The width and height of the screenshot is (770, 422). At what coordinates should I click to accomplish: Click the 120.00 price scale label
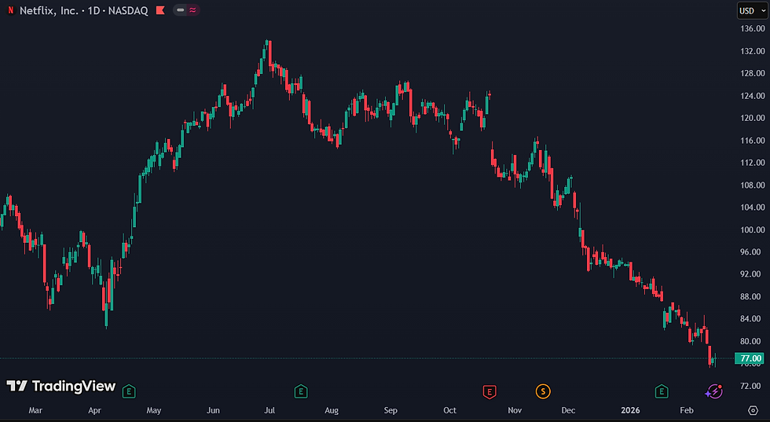pyautogui.click(x=753, y=118)
